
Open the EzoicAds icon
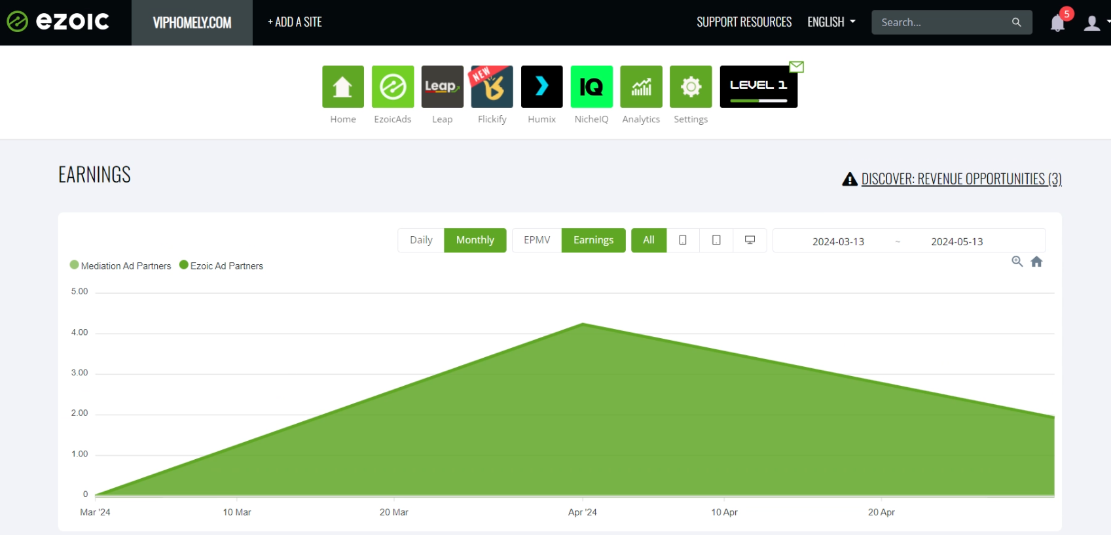[x=393, y=86]
